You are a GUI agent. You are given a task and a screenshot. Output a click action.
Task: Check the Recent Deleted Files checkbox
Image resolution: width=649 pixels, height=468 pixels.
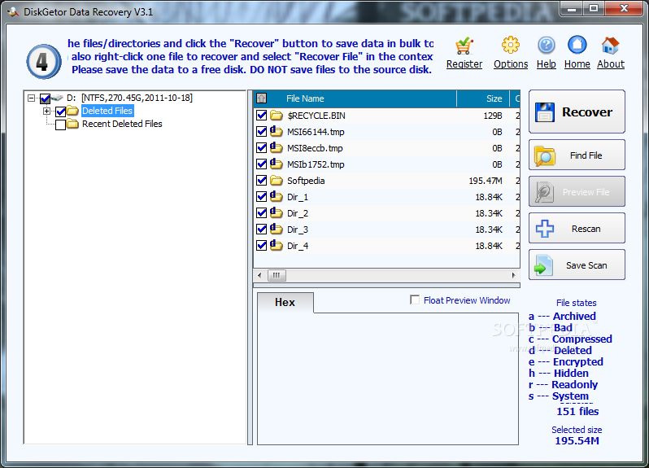pos(60,125)
